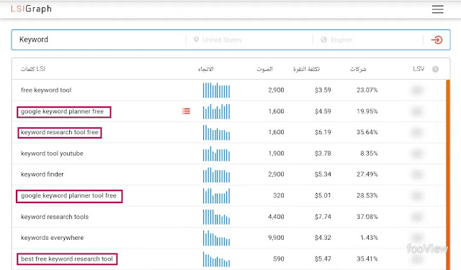Open the hamburger menu

(x=437, y=9)
